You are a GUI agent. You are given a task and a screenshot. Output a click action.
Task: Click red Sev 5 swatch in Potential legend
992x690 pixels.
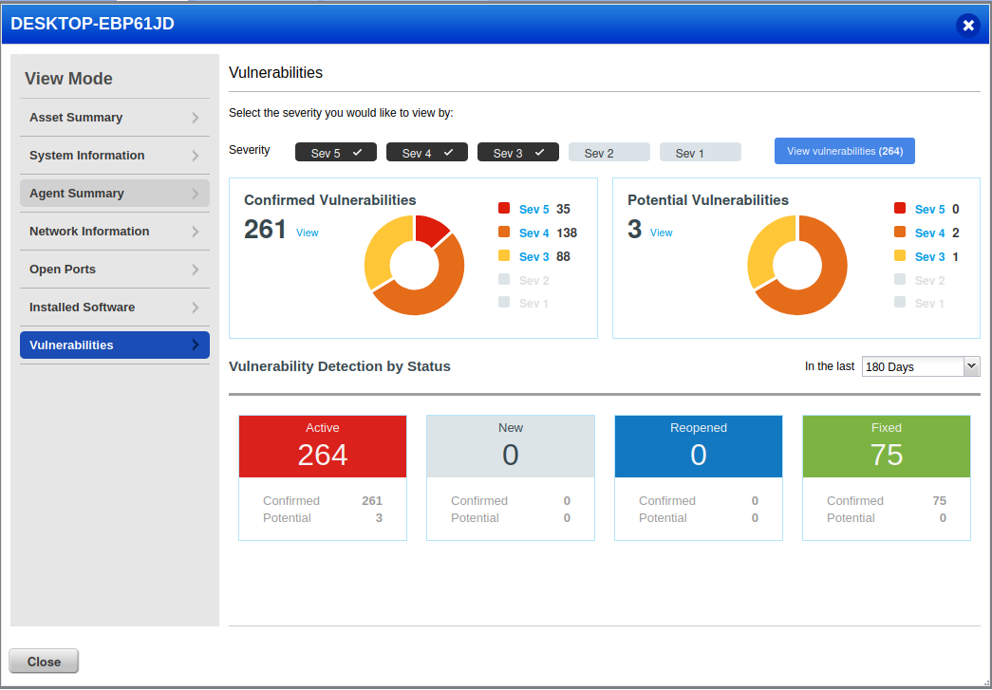[x=900, y=208]
